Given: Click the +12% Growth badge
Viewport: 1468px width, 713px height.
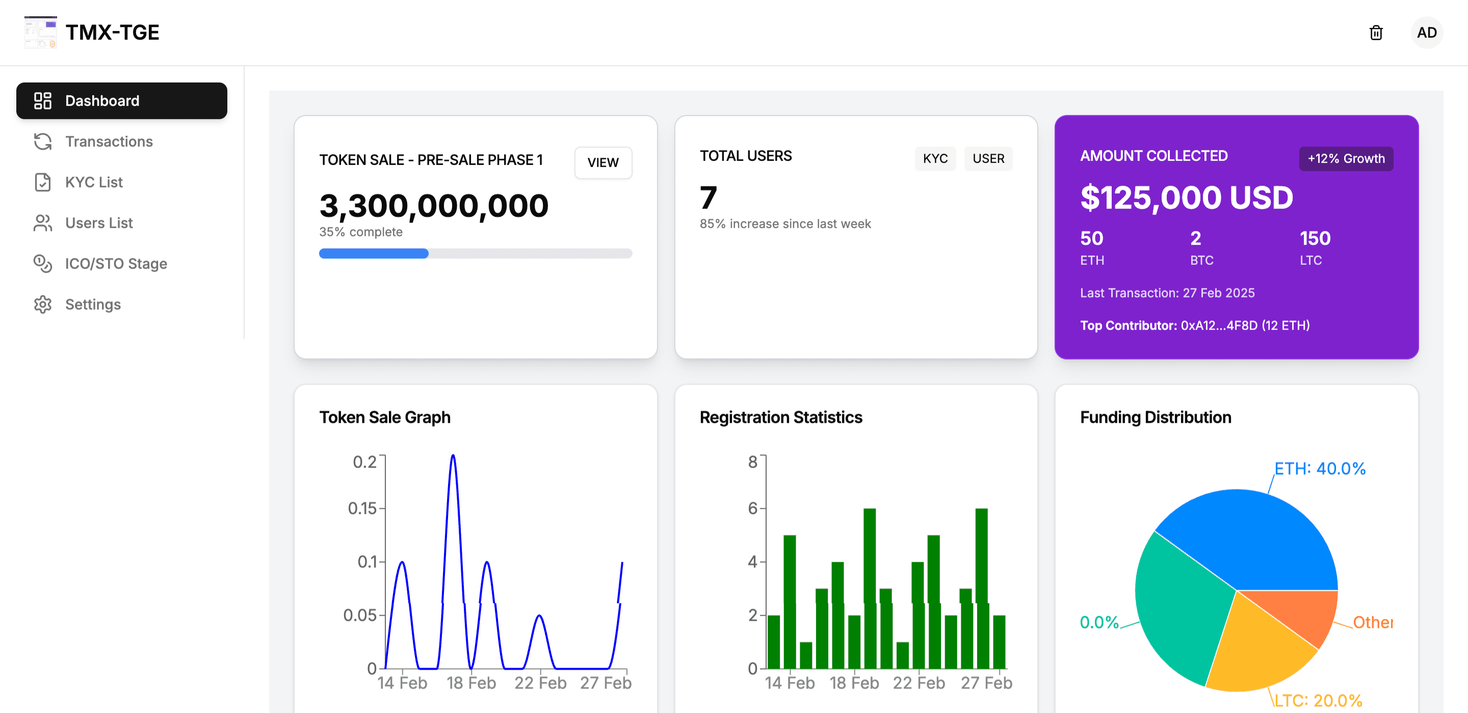Looking at the screenshot, I should coord(1346,158).
